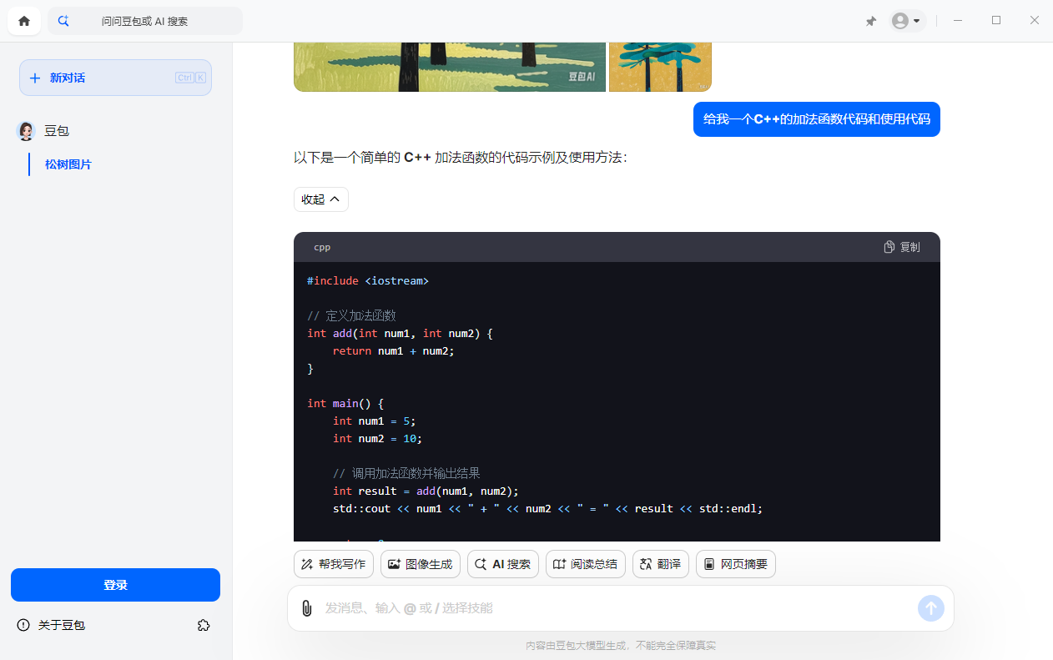Click the blue send arrow button
This screenshot has height=660, width=1053.
[930, 608]
